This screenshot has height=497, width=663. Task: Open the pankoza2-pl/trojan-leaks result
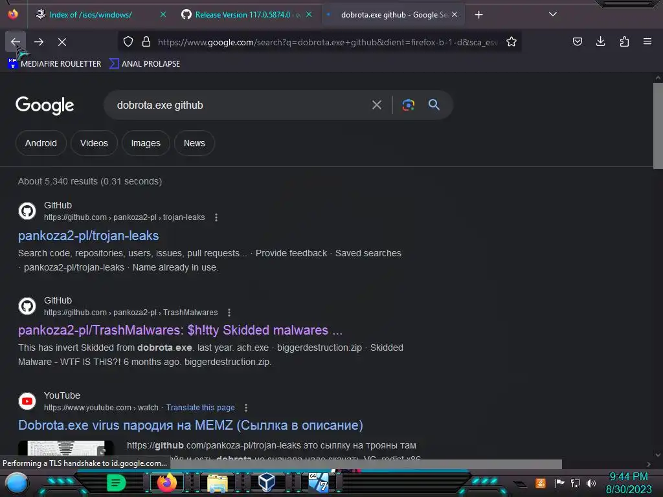coord(88,236)
